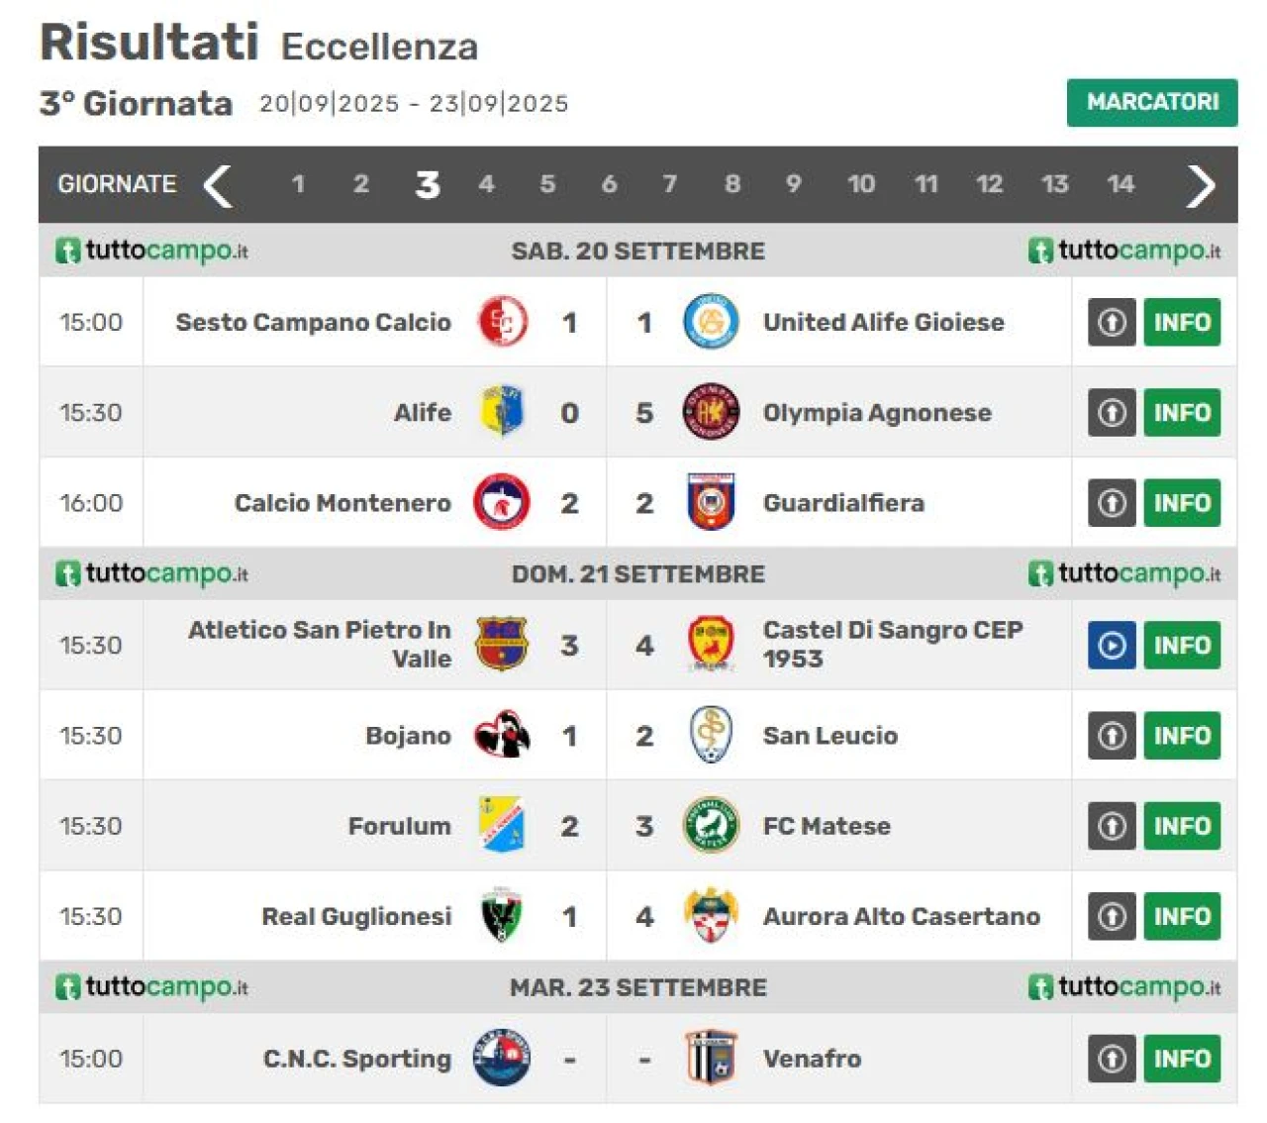Image resolution: width=1267 pixels, height=1123 pixels.
Task: Open giornata 1 results
Action: (x=298, y=184)
